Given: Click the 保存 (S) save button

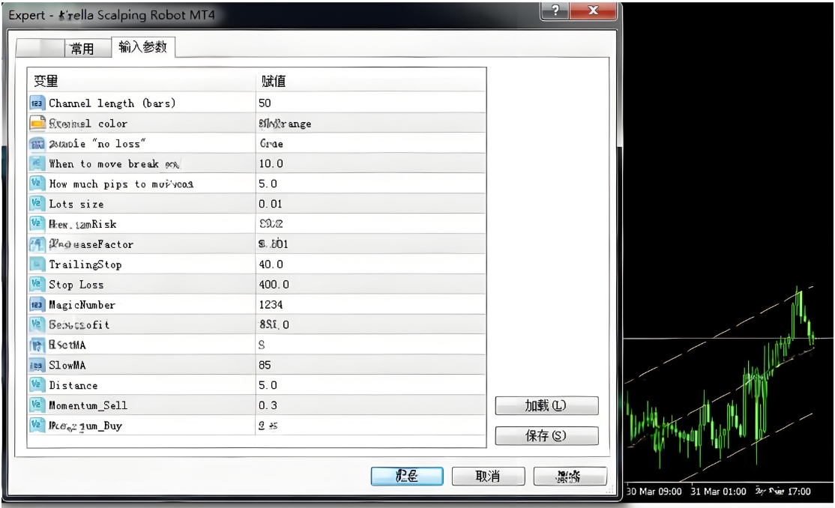Looking at the screenshot, I should coord(546,435).
